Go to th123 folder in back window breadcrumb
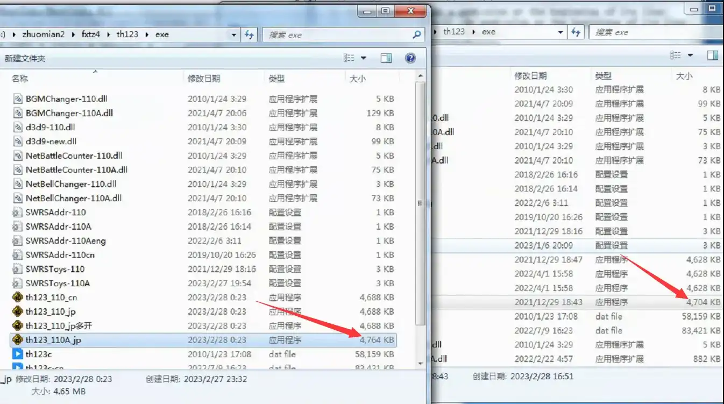This screenshot has height=404, width=724. pos(454,32)
